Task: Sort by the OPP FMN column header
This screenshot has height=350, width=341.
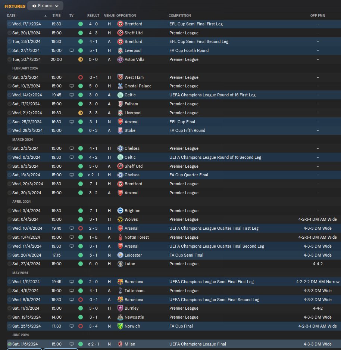Action: pyautogui.click(x=317, y=16)
